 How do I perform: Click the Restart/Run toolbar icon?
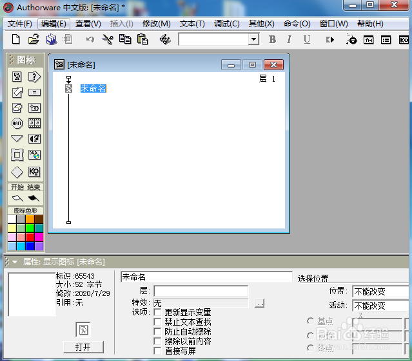pos(330,40)
